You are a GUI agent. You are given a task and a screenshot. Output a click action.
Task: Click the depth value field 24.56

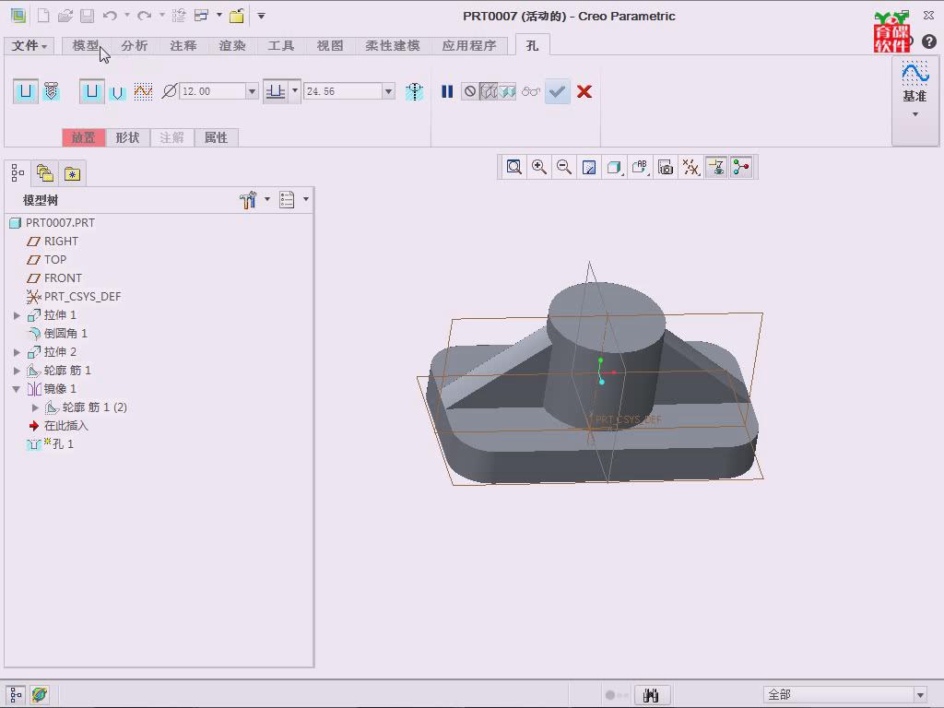pyautogui.click(x=343, y=91)
